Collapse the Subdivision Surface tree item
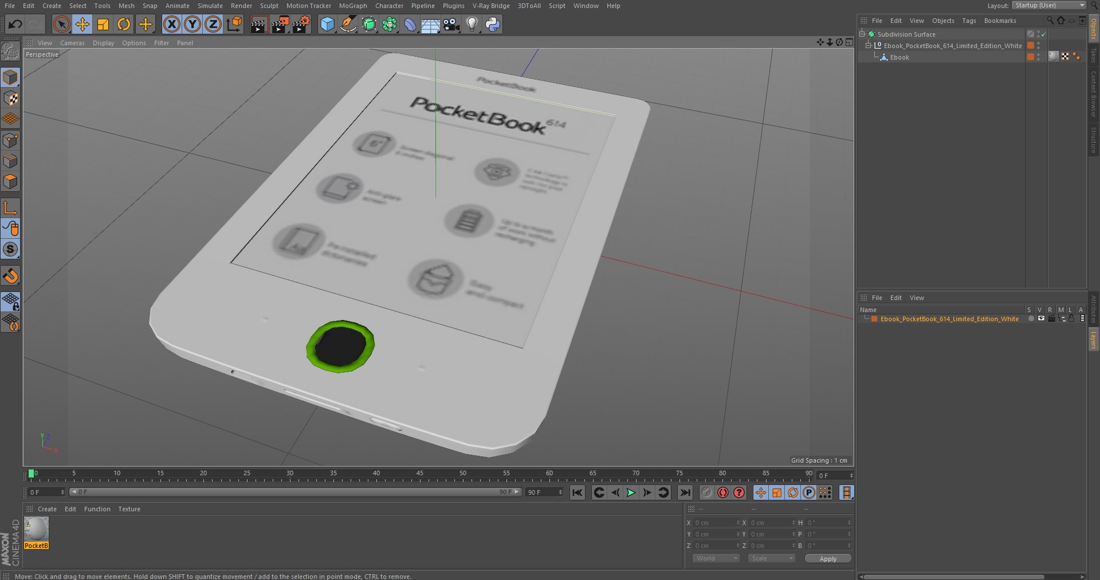The image size is (1100, 580). (862, 34)
